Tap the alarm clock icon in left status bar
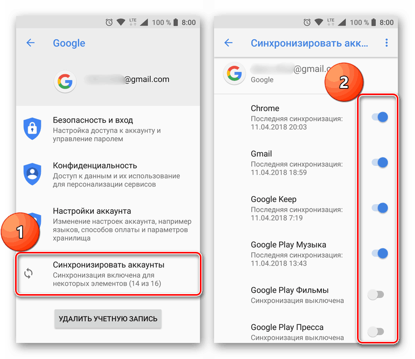The width and height of the screenshot is (415, 359). (x=109, y=23)
